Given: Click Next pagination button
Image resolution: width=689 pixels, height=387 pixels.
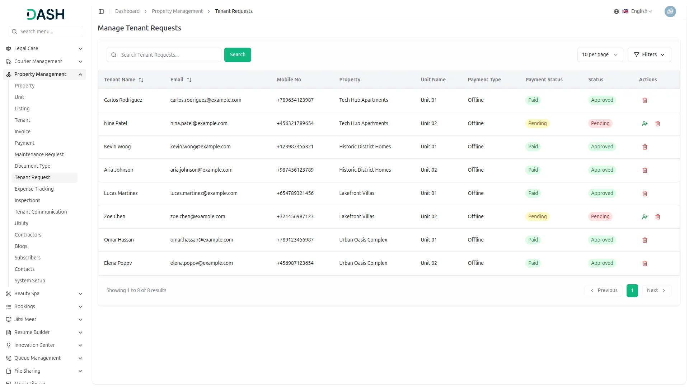Looking at the screenshot, I should pyautogui.click(x=656, y=291).
